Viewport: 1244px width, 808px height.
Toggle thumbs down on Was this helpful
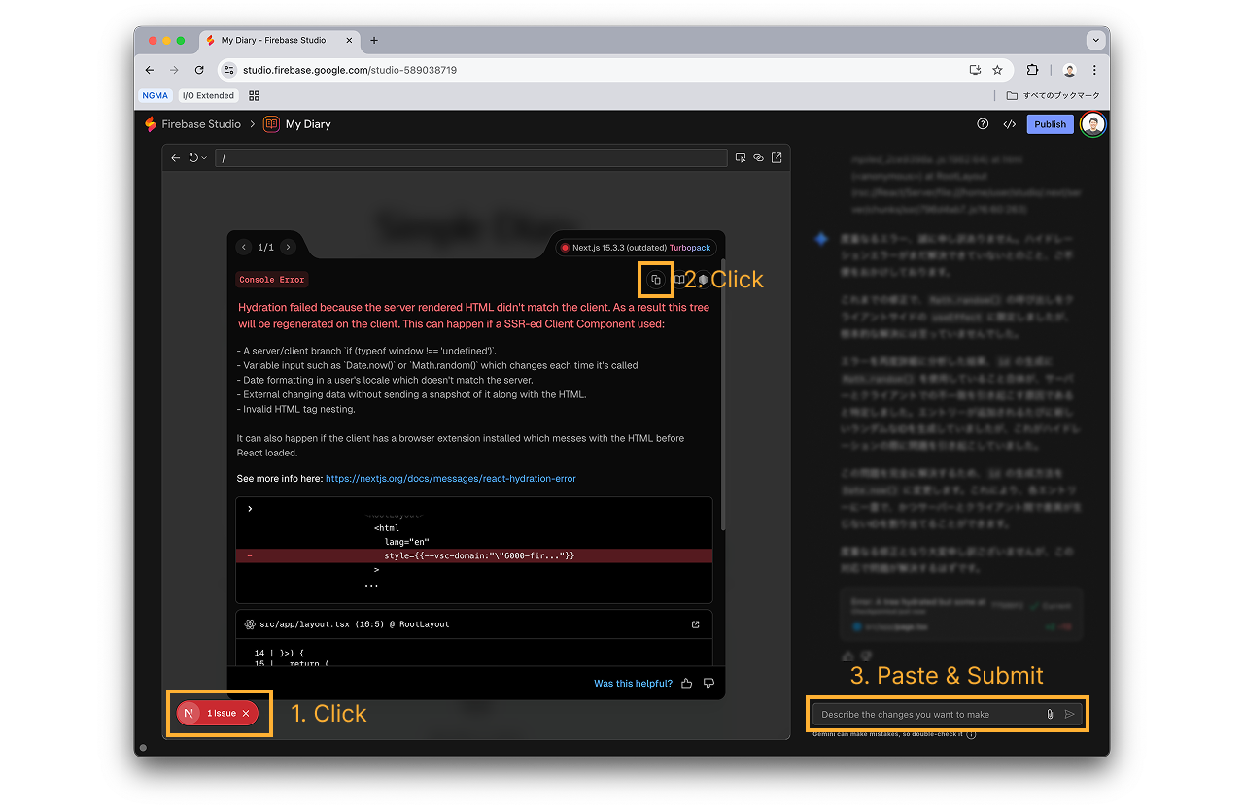tap(708, 683)
